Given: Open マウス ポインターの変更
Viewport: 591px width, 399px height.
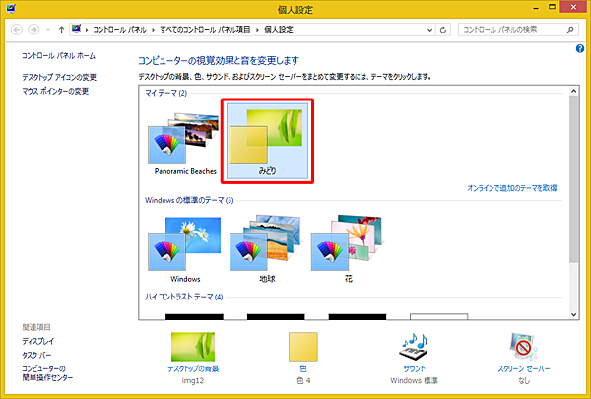Looking at the screenshot, I should 55,91.
